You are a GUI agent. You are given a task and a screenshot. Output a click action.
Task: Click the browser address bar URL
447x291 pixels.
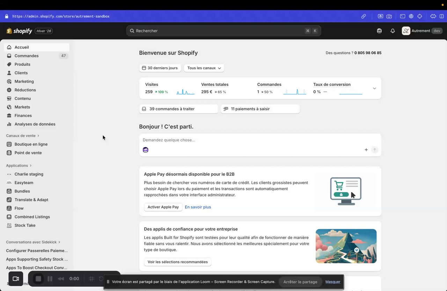pyautogui.click(x=61, y=16)
